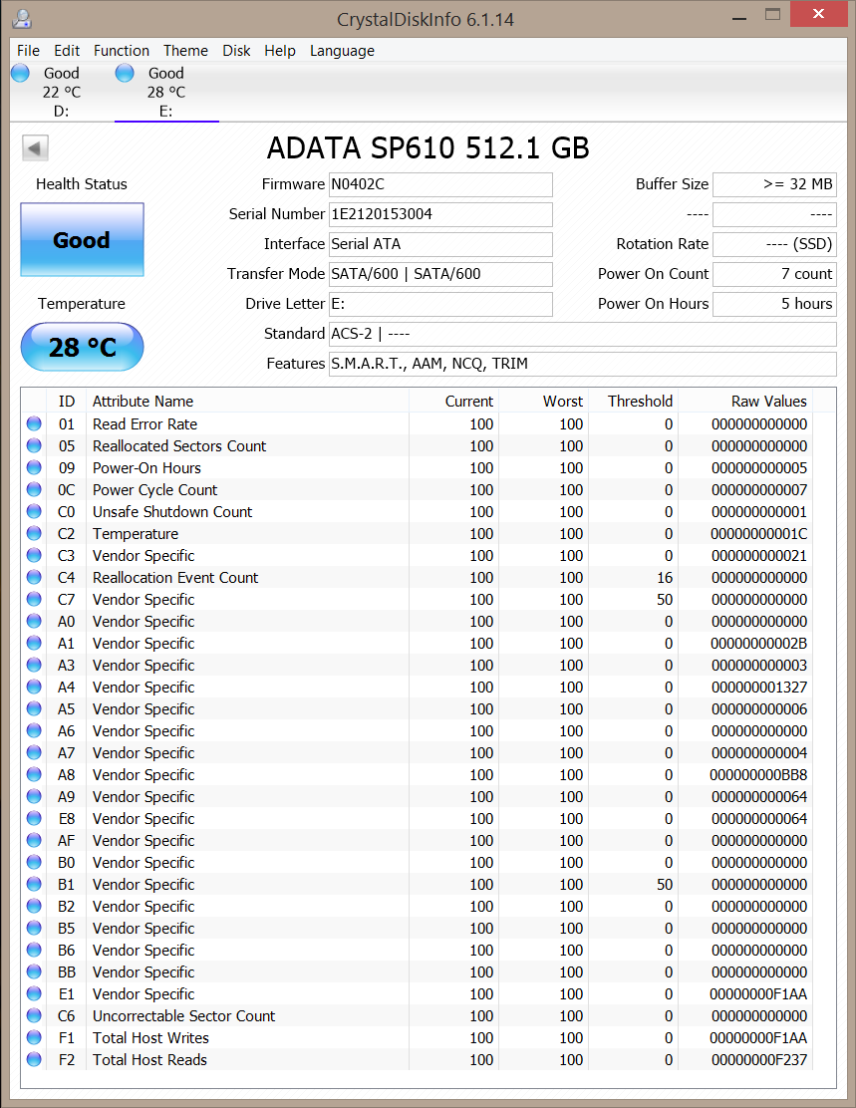Expand the Disk menu
The image size is (856, 1108).
(x=236, y=51)
